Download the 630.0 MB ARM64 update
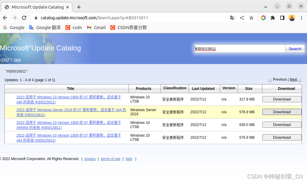This screenshot has height=182, width=307. 282,125
